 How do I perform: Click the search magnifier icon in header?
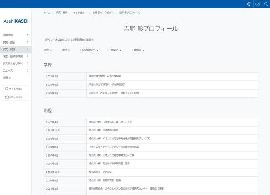266,4
